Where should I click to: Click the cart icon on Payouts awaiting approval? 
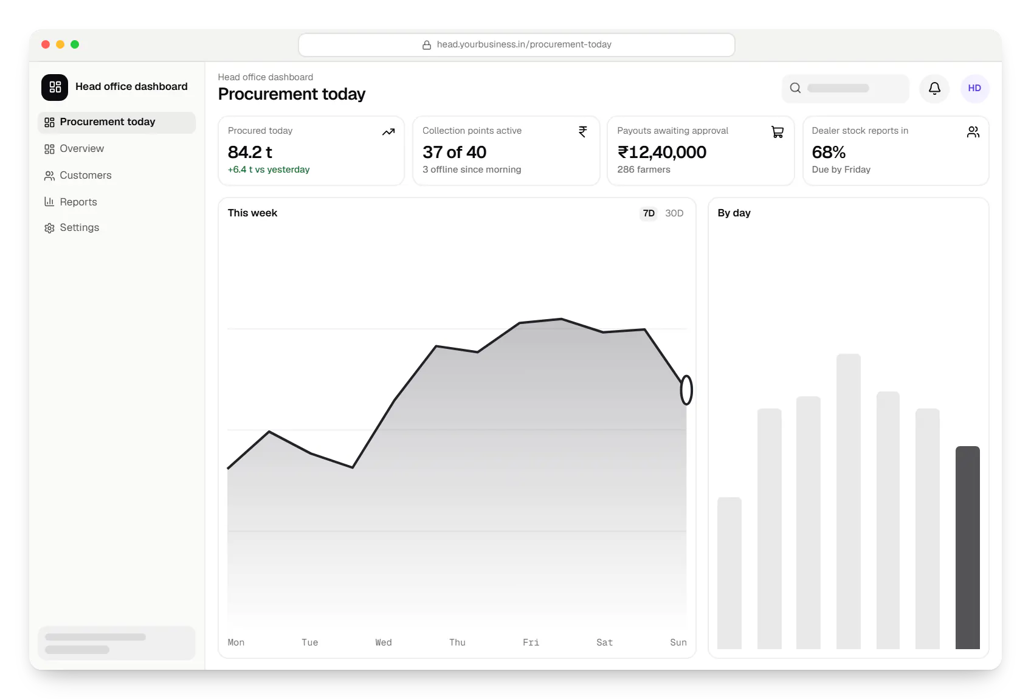pyautogui.click(x=778, y=132)
